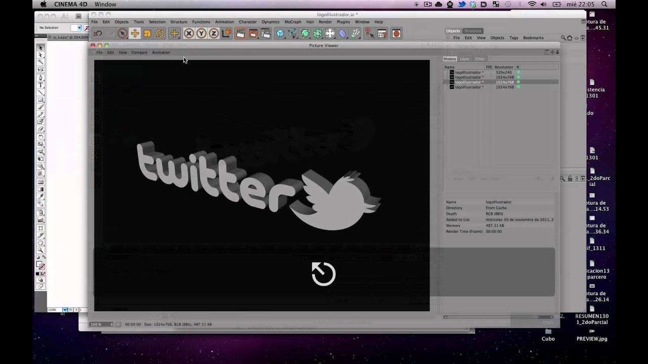Click the eye icon in Objects manager
648x364 pixels.
[x=576, y=38]
